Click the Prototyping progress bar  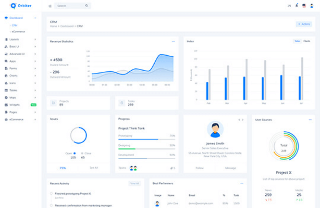(147, 139)
